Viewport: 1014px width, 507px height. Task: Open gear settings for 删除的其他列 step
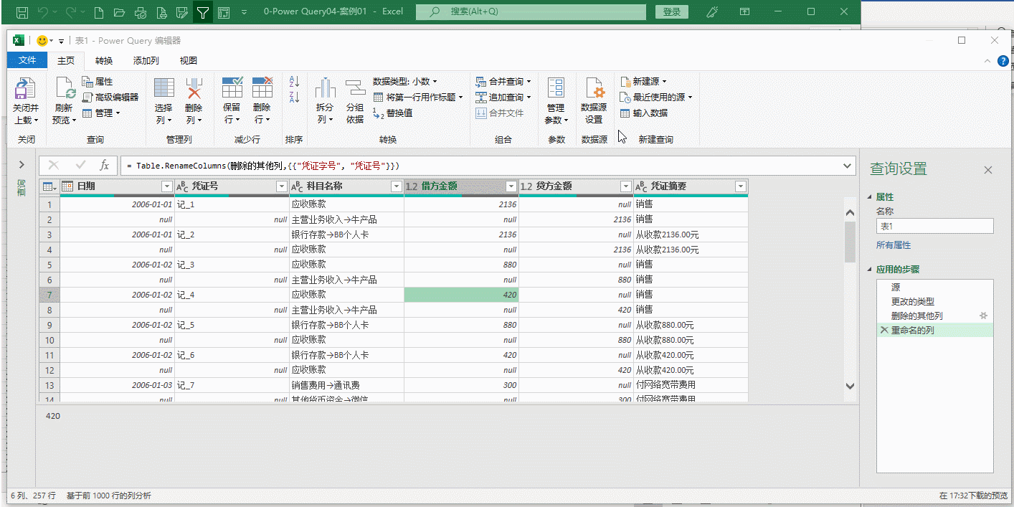984,316
